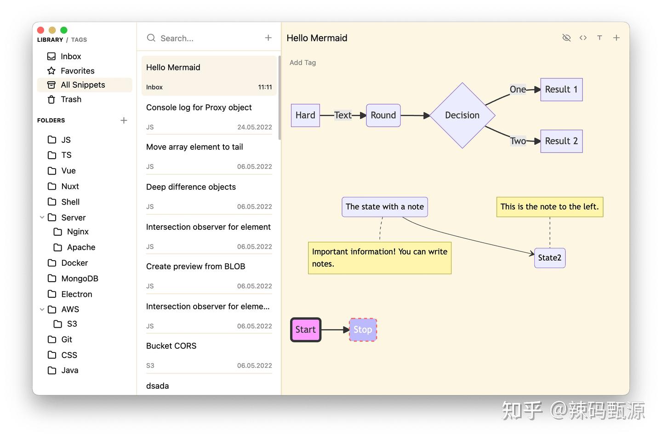Select All Snippets in library
Viewport: 662px width, 438px height.
[83, 85]
